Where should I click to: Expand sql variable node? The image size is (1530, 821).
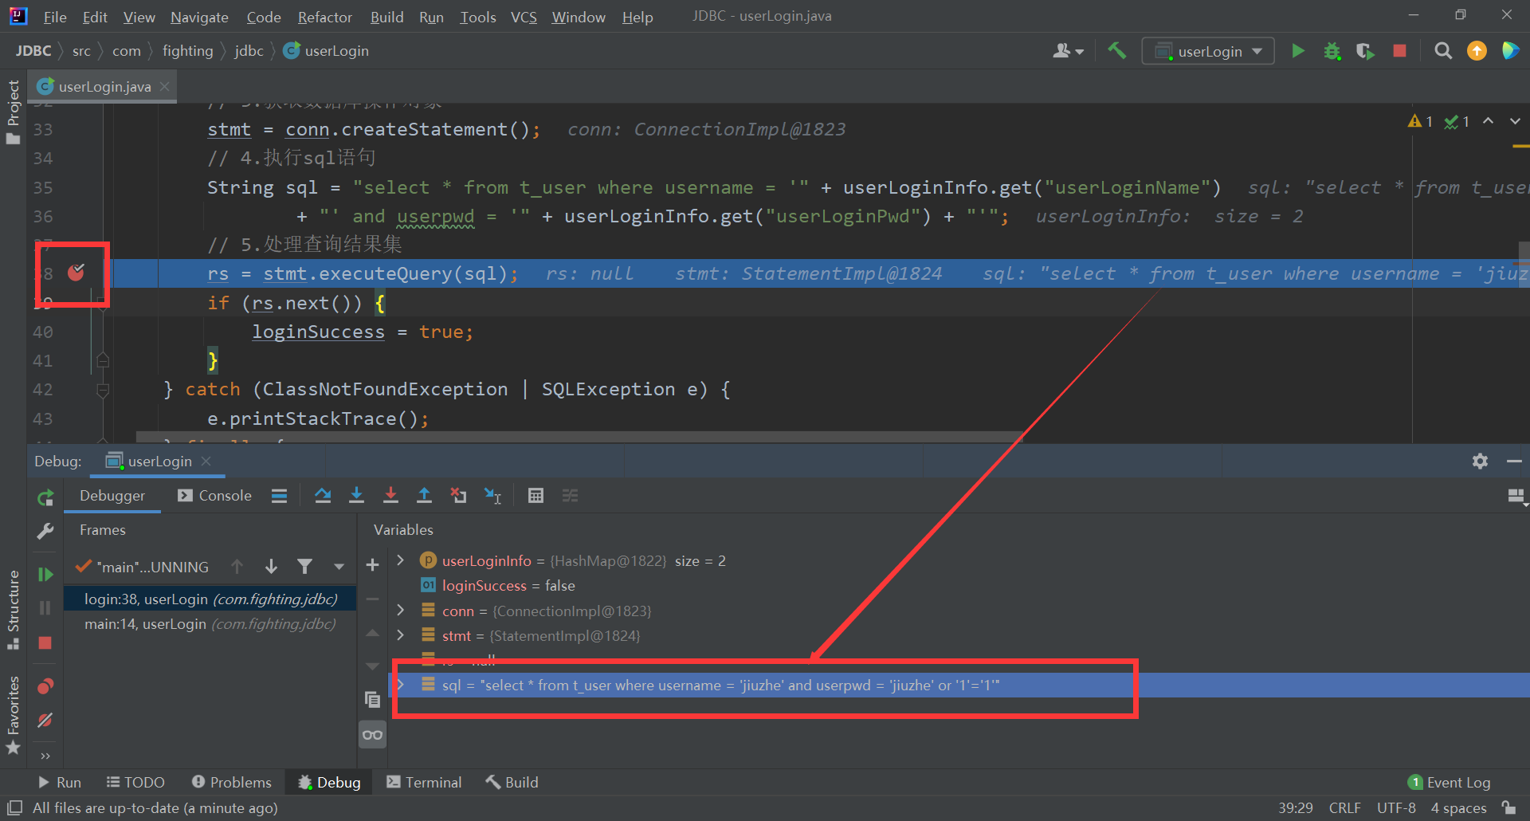[x=401, y=685]
